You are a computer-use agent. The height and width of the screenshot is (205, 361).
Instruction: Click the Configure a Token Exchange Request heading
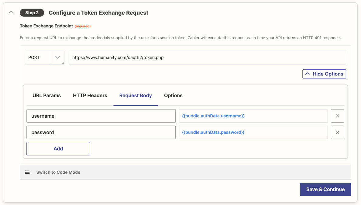pos(98,13)
